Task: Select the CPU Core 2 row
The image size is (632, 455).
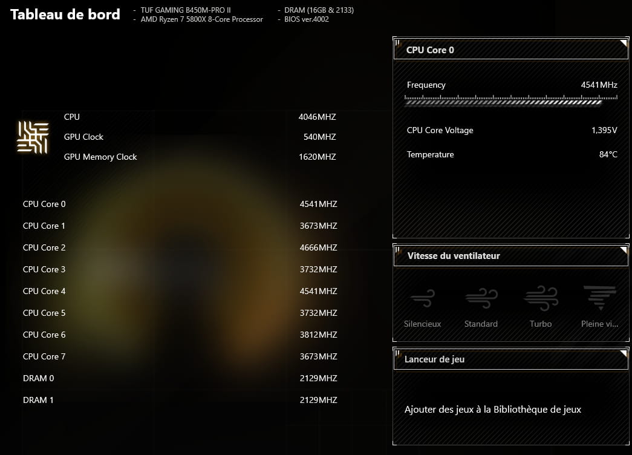Action: click(180, 247)
